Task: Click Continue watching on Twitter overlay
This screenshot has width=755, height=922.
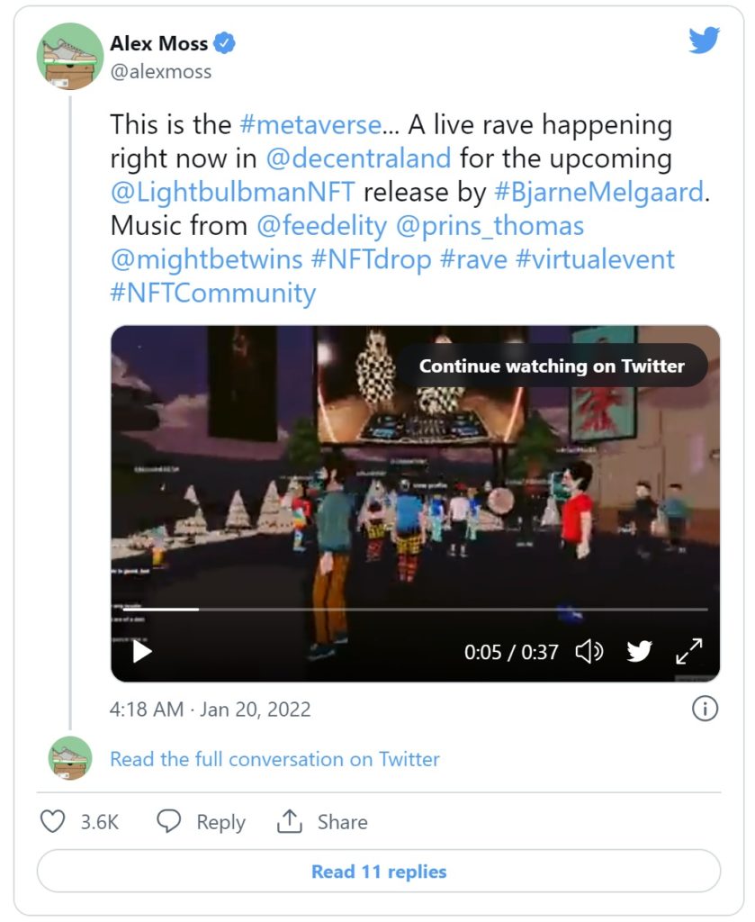Action: click(552, 366)
